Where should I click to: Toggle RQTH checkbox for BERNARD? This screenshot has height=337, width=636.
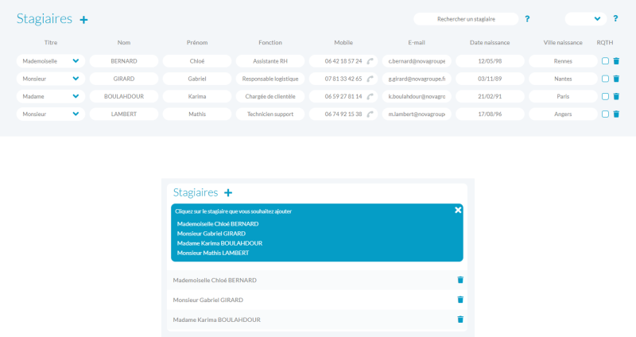coord(605,61)
